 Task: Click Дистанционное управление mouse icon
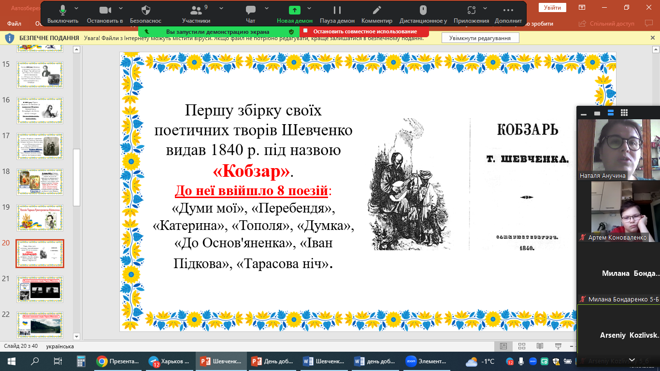pos(423,14)
